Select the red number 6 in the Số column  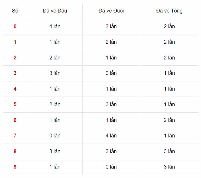point(15,120)
